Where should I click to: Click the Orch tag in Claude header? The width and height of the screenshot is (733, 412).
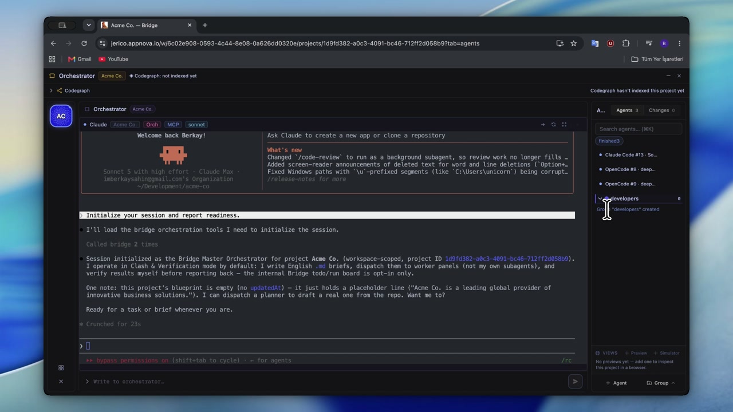tap(152, 124)
